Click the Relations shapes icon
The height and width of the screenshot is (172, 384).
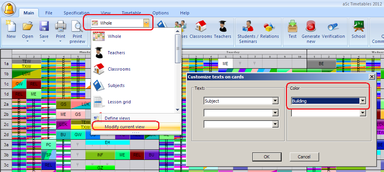click(270, 27)
